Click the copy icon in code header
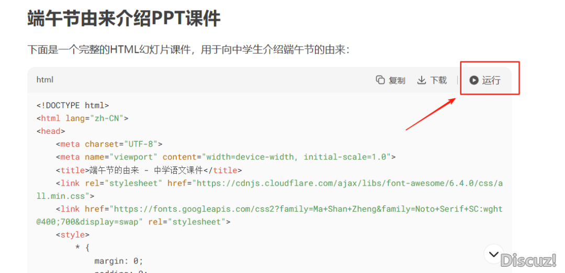Image resolution: width=565 pixels, height=273 pixels. click(x=380, y=80)
